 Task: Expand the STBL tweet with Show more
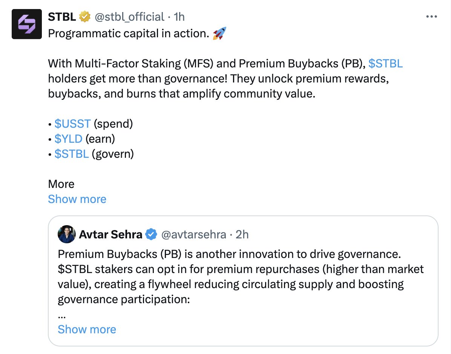77,199
